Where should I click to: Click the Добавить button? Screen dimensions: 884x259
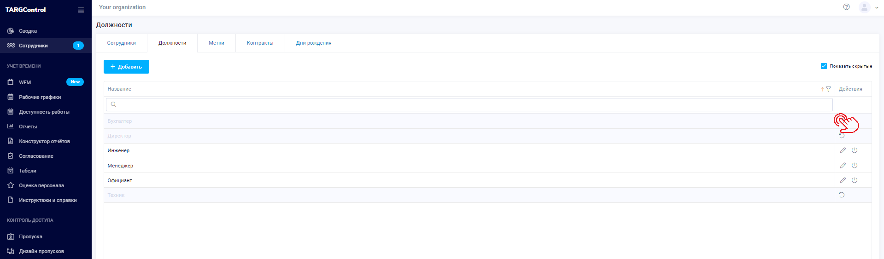126,67
